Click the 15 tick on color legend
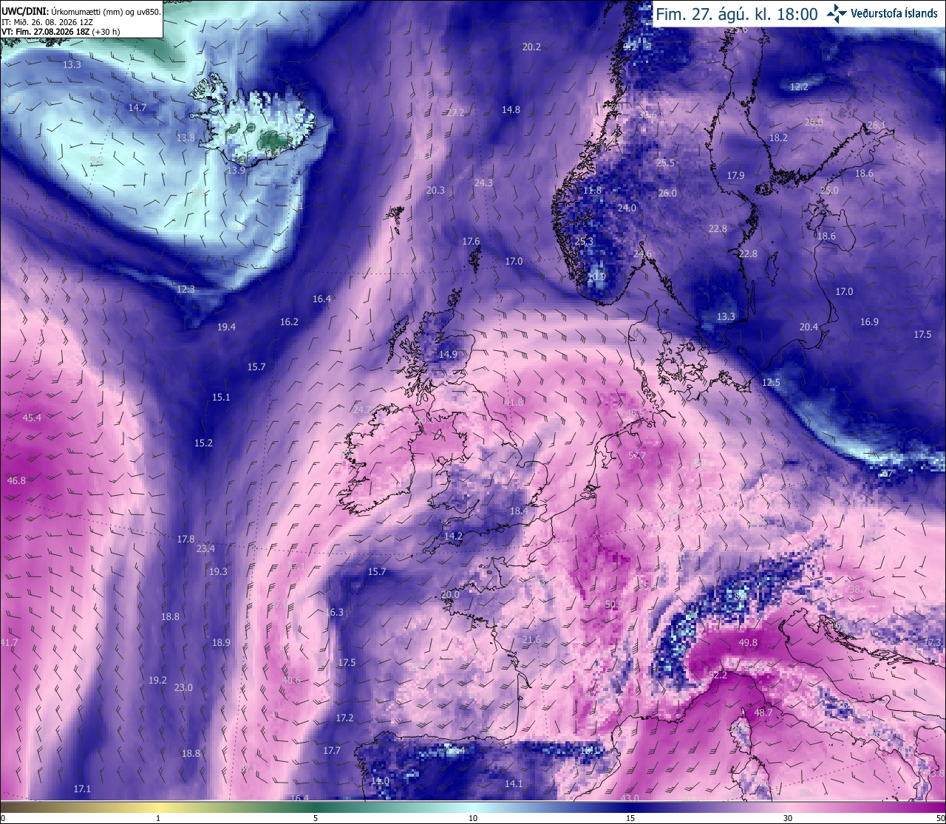 (x=630, y=817)
